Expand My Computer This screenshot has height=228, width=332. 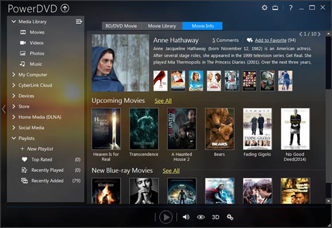[14, 75]
